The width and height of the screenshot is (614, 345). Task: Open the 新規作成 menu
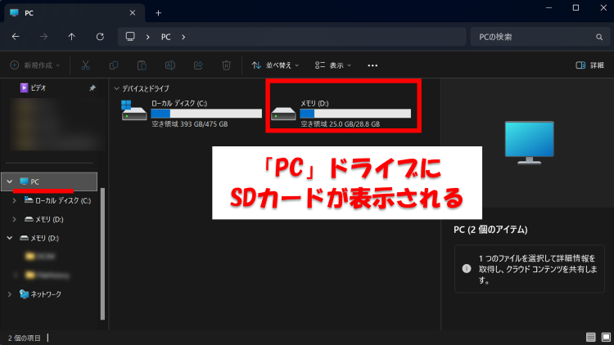point(35,65)
